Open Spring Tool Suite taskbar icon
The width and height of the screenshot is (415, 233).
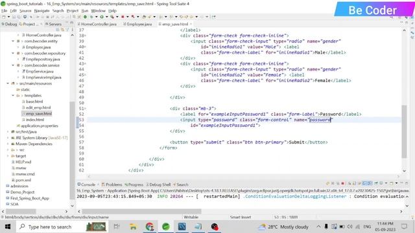[166, 227]
